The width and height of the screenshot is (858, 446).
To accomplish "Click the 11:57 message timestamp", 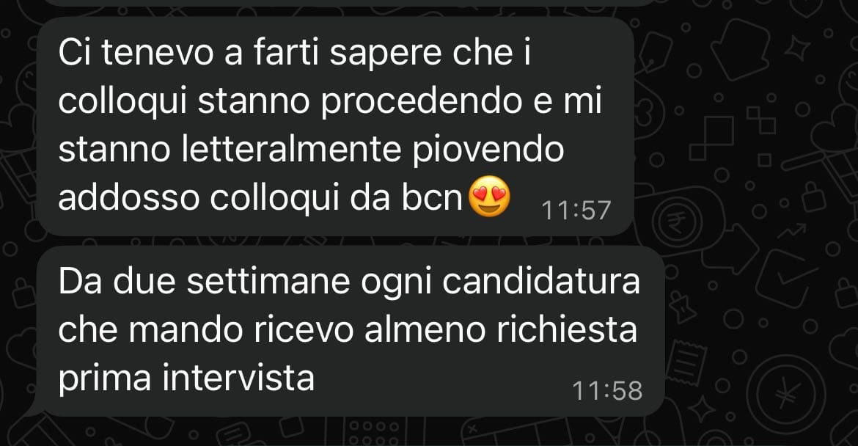I will click(x=576, y=210).
